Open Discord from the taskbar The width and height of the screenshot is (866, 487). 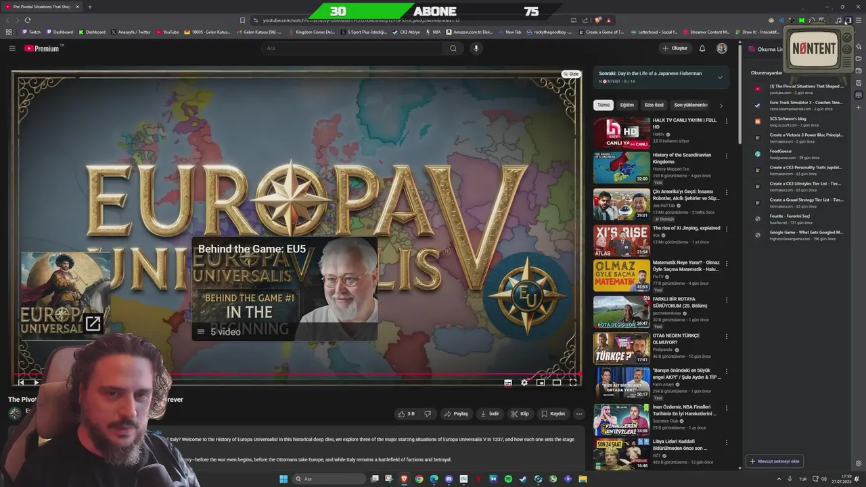click(449, 479)
